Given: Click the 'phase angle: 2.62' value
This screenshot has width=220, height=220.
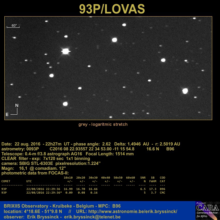Looking at the screenshot, I should pyautogui.click(x=92, y=144).
